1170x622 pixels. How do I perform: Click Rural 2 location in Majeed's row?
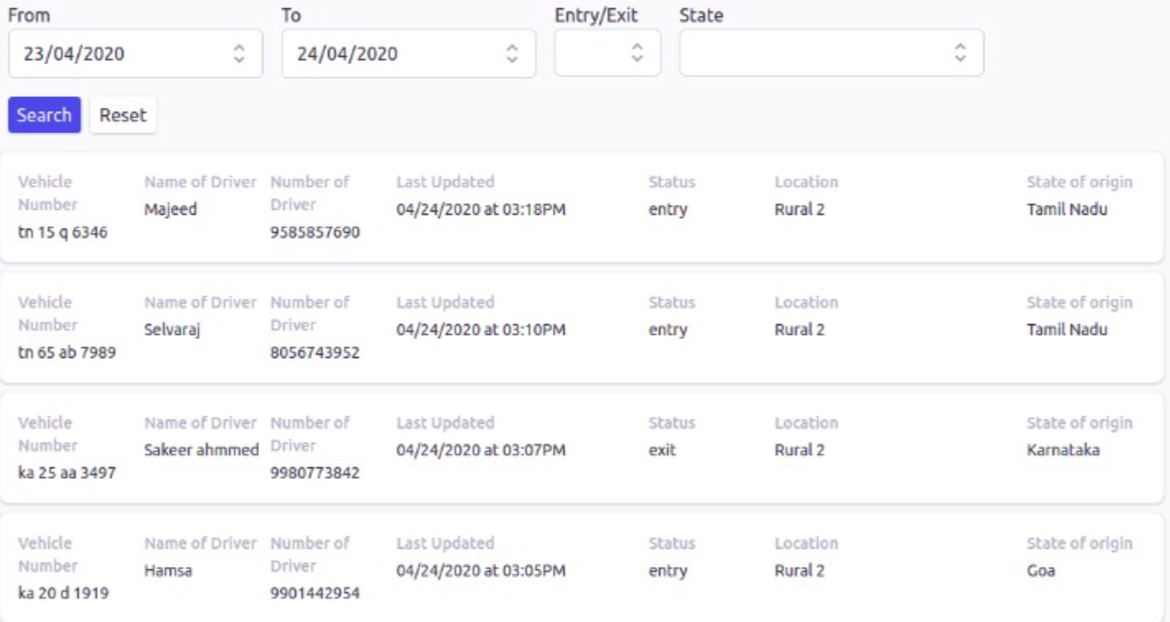point(799,210)
